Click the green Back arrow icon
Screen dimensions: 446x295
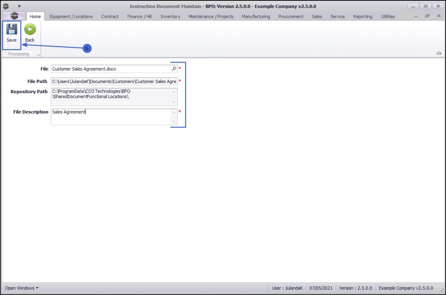30,29
